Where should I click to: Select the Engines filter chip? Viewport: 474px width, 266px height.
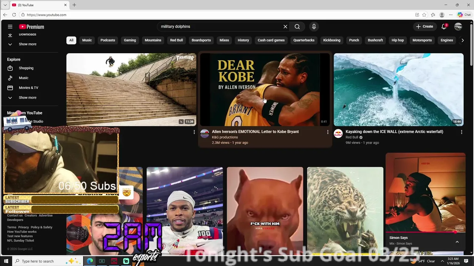click(x=447, y=40)
